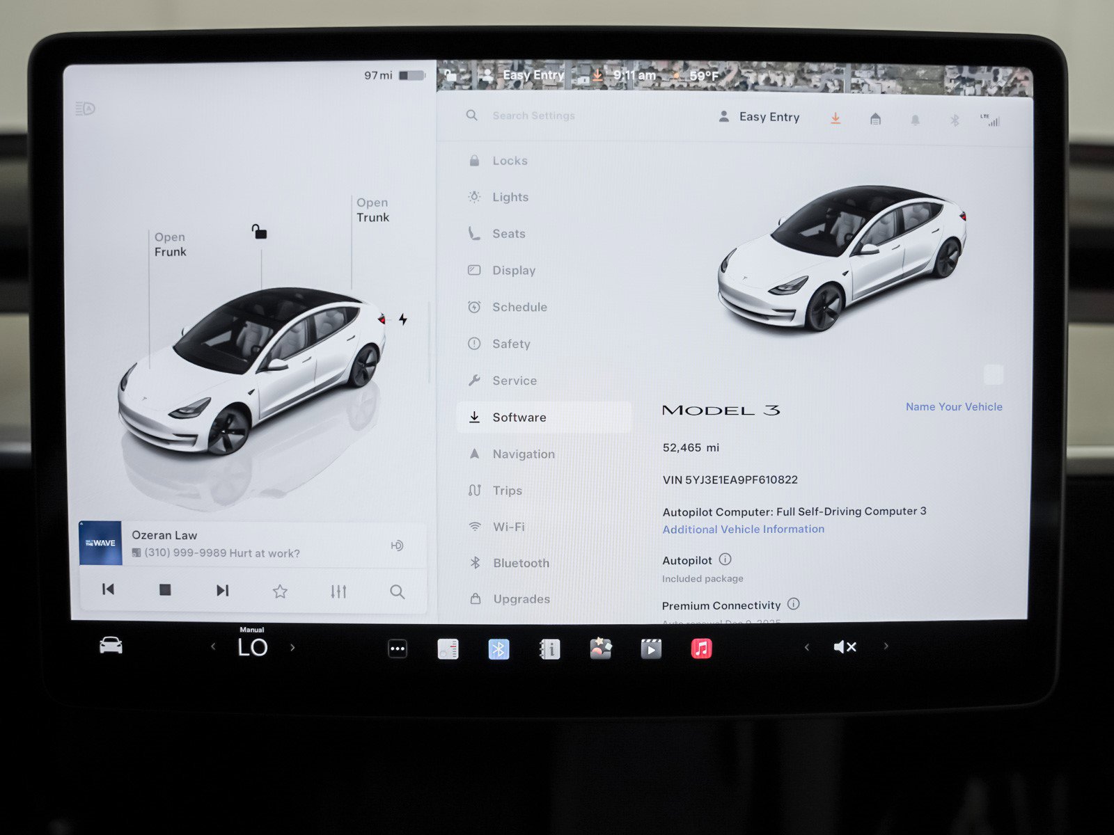Click the Name Your Vehicle link
This screenshot has width=1114, height=835.
953,407
